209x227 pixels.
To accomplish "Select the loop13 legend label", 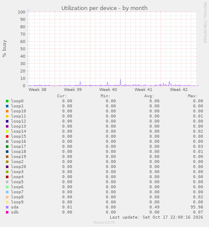I will click(19, 126).
